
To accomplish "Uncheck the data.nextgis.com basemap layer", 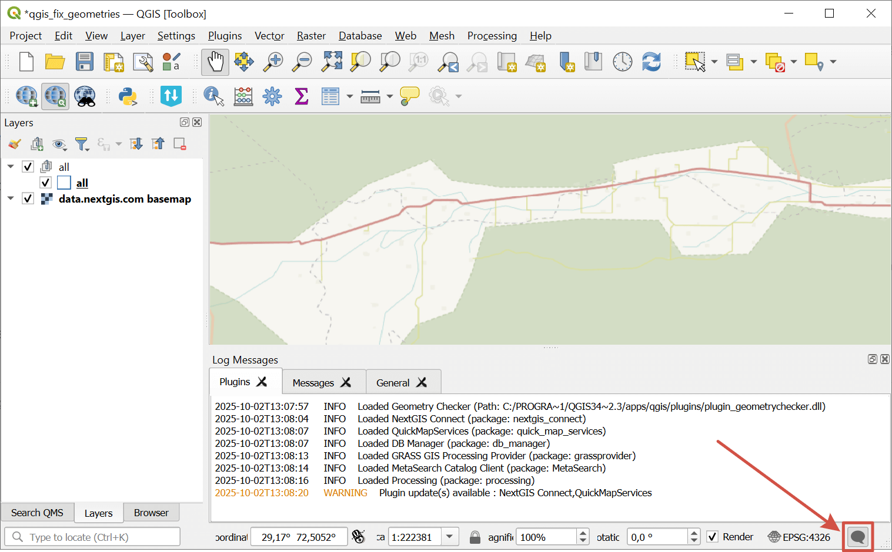I will coord(28,198).
